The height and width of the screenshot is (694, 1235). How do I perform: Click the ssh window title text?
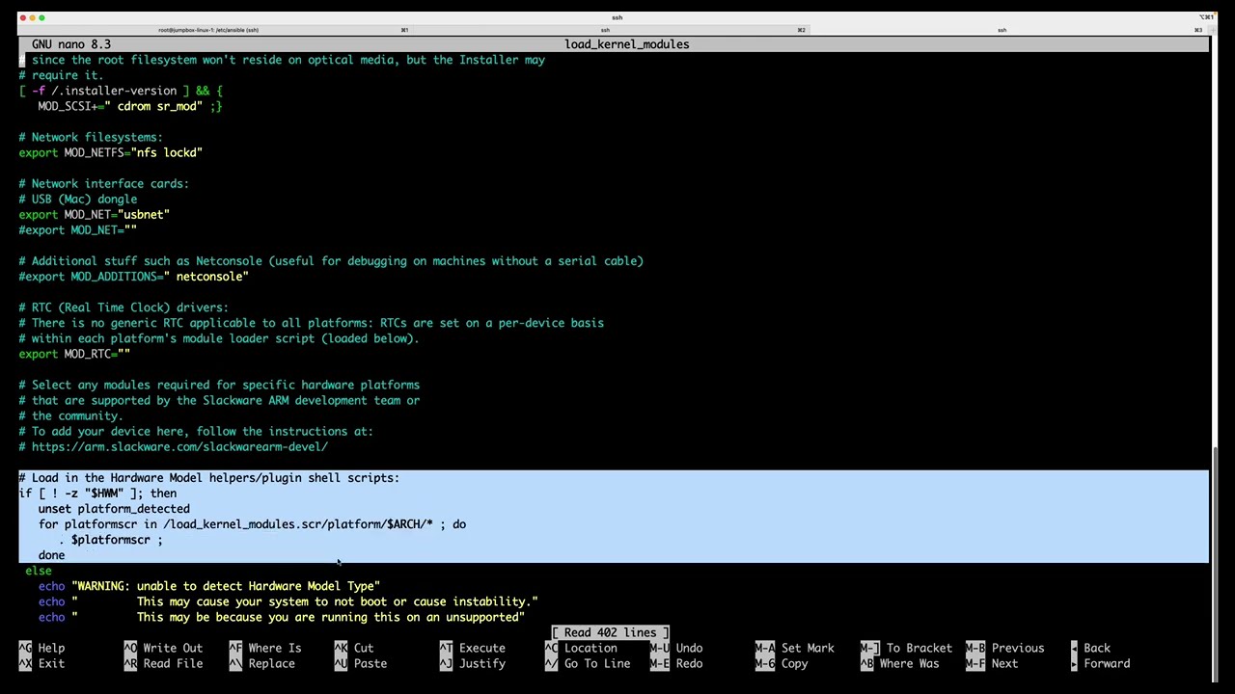tap(617, 17)
